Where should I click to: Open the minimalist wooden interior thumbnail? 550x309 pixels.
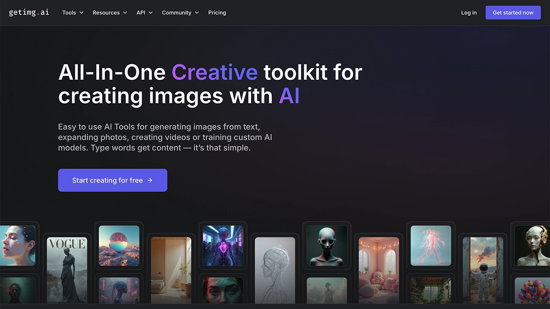(171, 270)
